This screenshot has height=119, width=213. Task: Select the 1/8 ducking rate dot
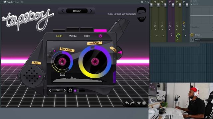coord(50,57)
